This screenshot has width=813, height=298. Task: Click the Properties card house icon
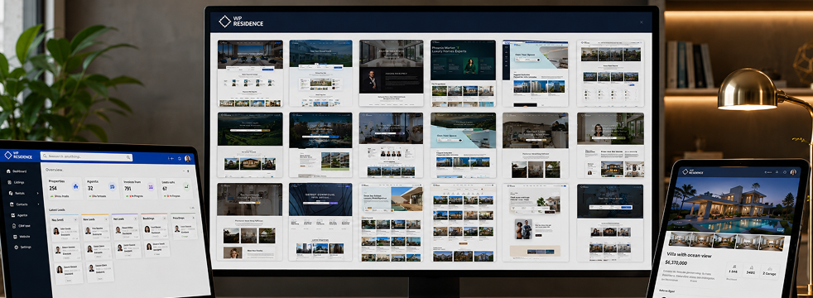pyautogui.click(x=75, y=187)
